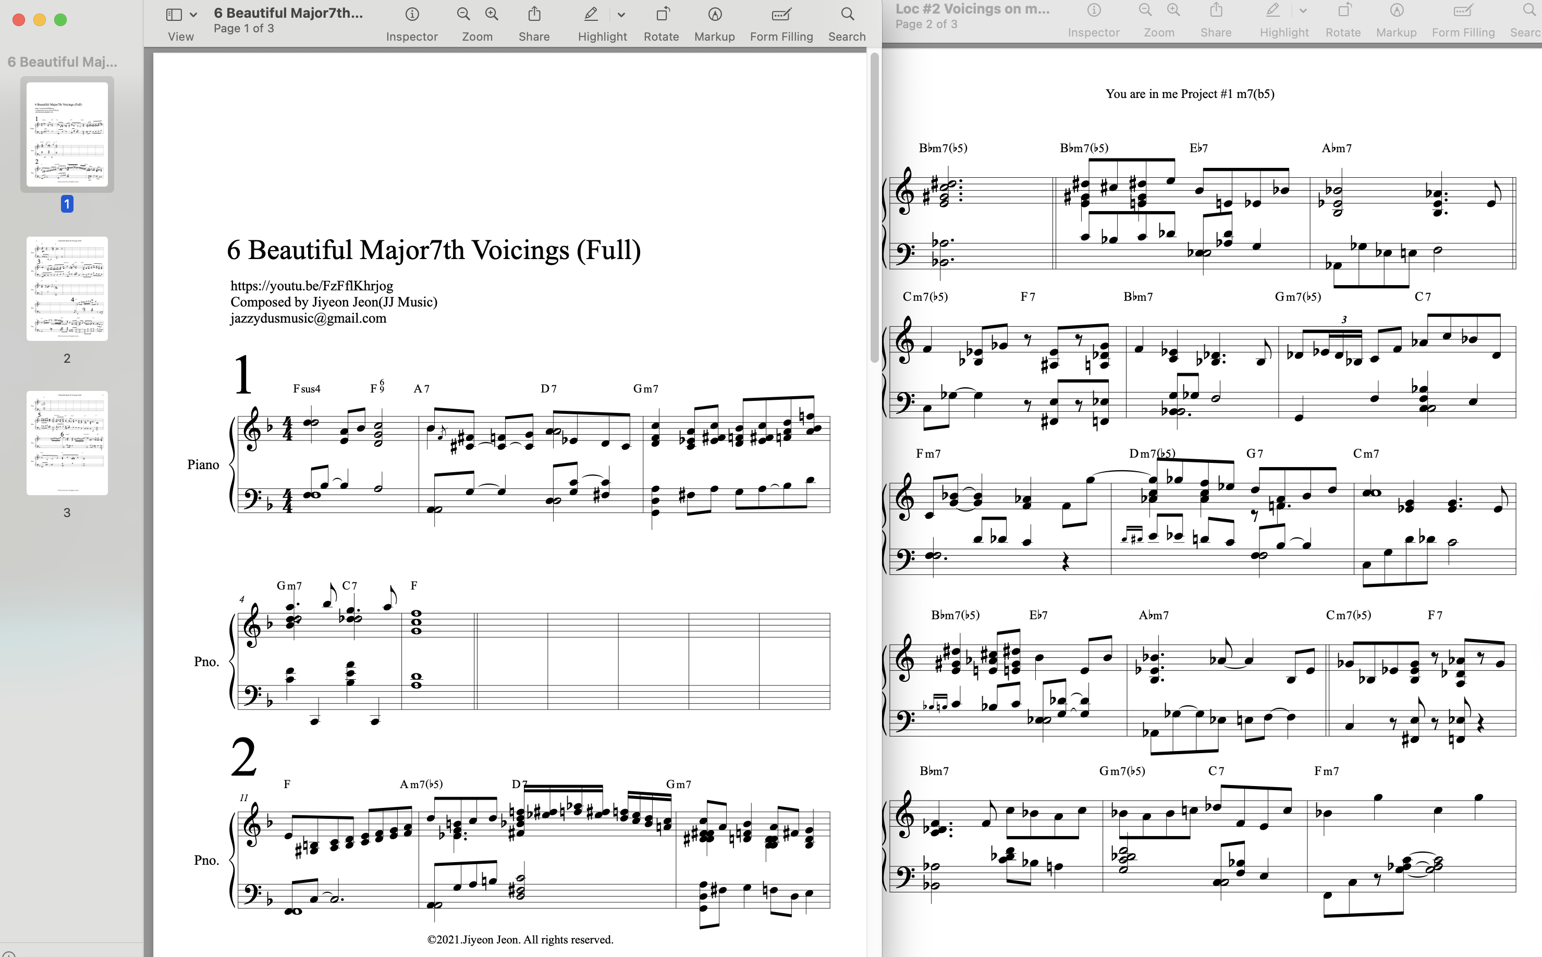Click the green full-screen window button

[61, 20]
